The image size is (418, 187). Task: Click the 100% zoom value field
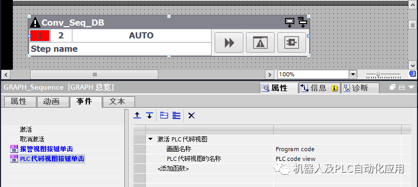(x=313, y=74)
